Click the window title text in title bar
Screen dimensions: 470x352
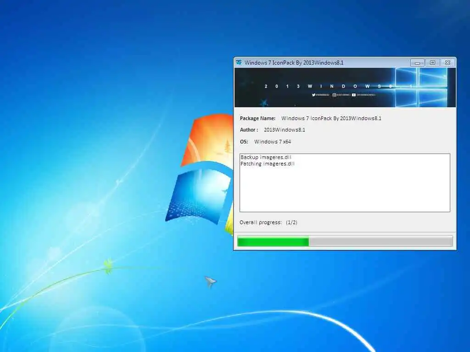294,62
